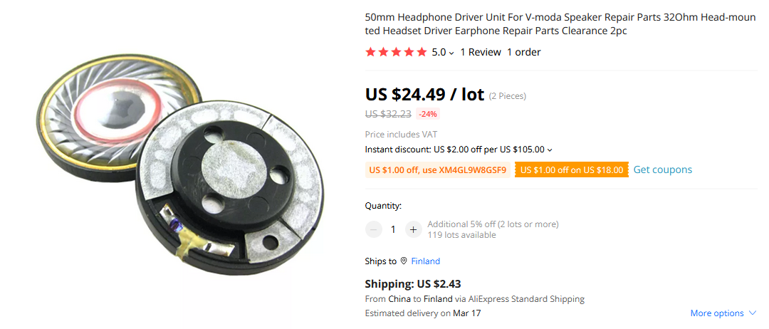769x329 pixels.
Task: Change the Finland shipping destination link
Action: point(425,261)
